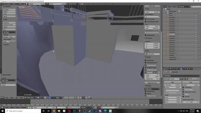Open the Help menu

point(23,4)
